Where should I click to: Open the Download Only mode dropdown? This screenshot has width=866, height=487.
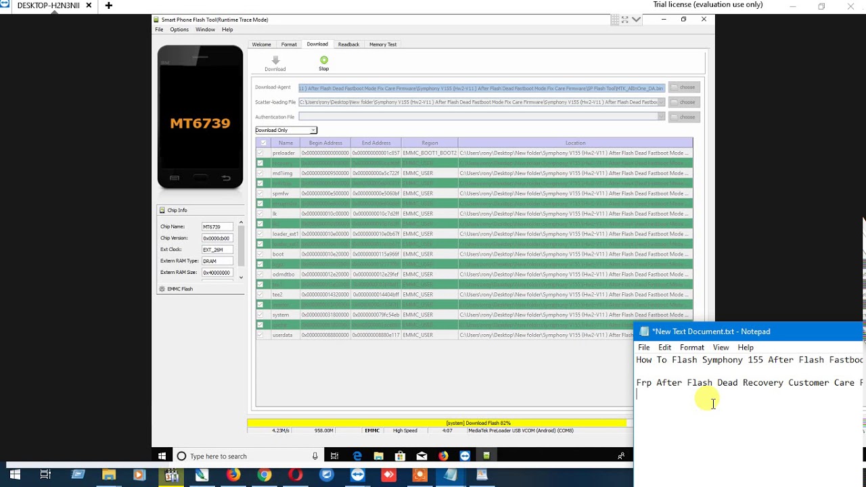pos(286,130)
